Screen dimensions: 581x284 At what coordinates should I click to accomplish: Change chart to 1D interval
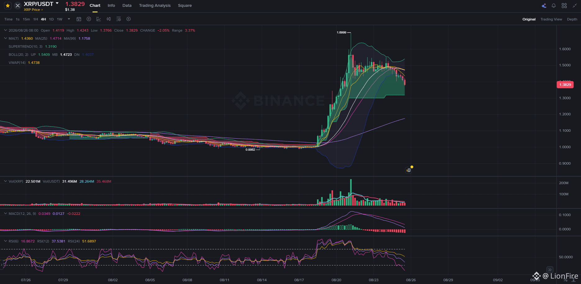click(51, 19)
